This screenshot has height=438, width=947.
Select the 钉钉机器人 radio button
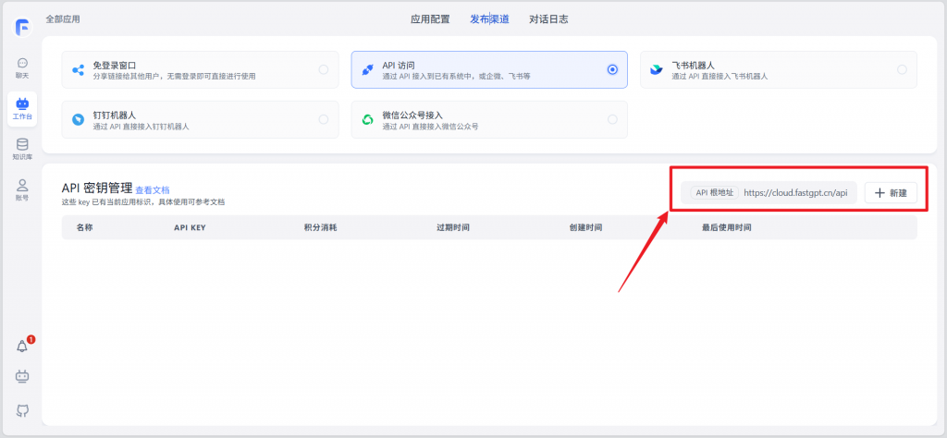(x=323, y=119)
